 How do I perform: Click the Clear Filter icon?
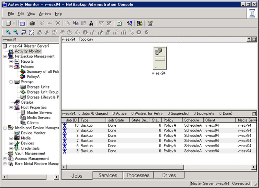coord(109,23)
